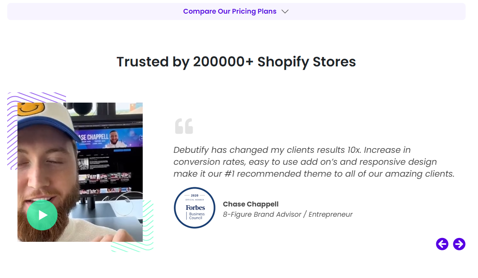Click the 8-Figure Brand Advisor subtitle

288,214
